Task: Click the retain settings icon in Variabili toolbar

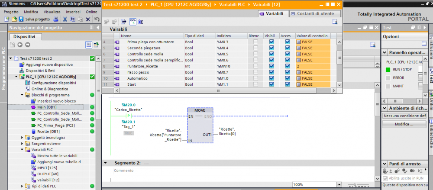Action: coord(141,22)
